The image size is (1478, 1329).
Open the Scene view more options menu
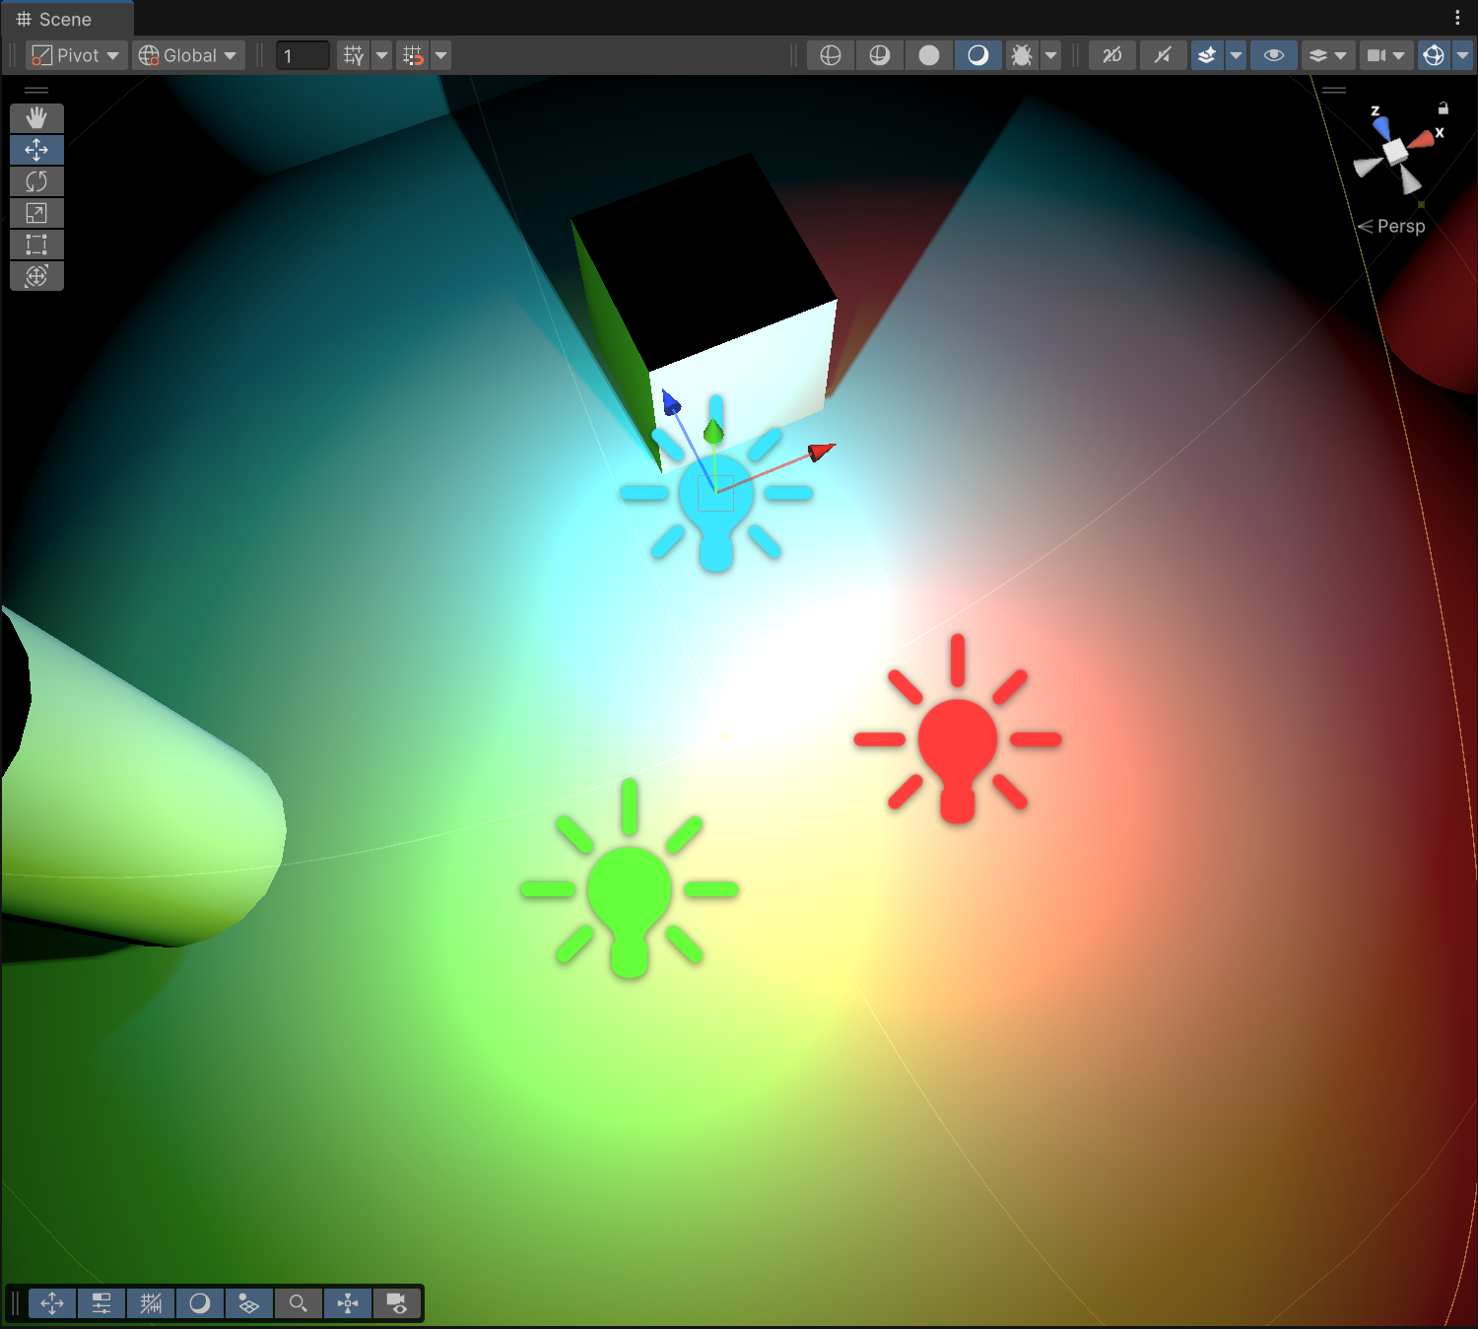tap(1457, 18)
